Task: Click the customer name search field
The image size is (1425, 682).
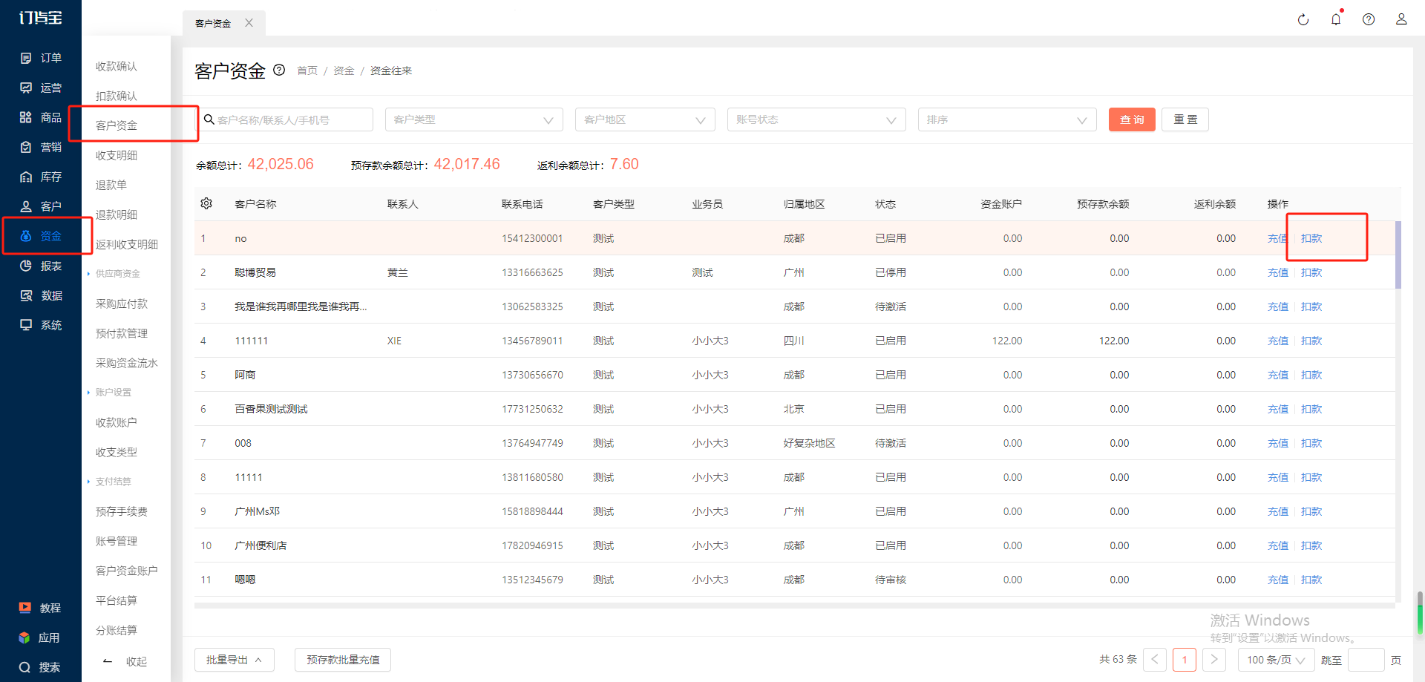Action: 286,119
